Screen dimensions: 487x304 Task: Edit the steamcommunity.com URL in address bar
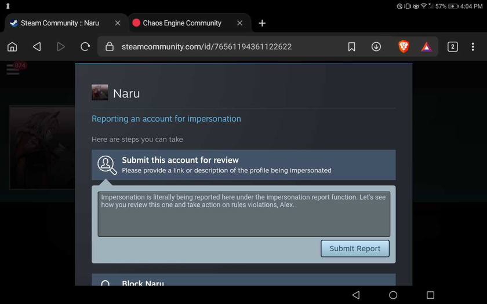(x=206, y=47)
